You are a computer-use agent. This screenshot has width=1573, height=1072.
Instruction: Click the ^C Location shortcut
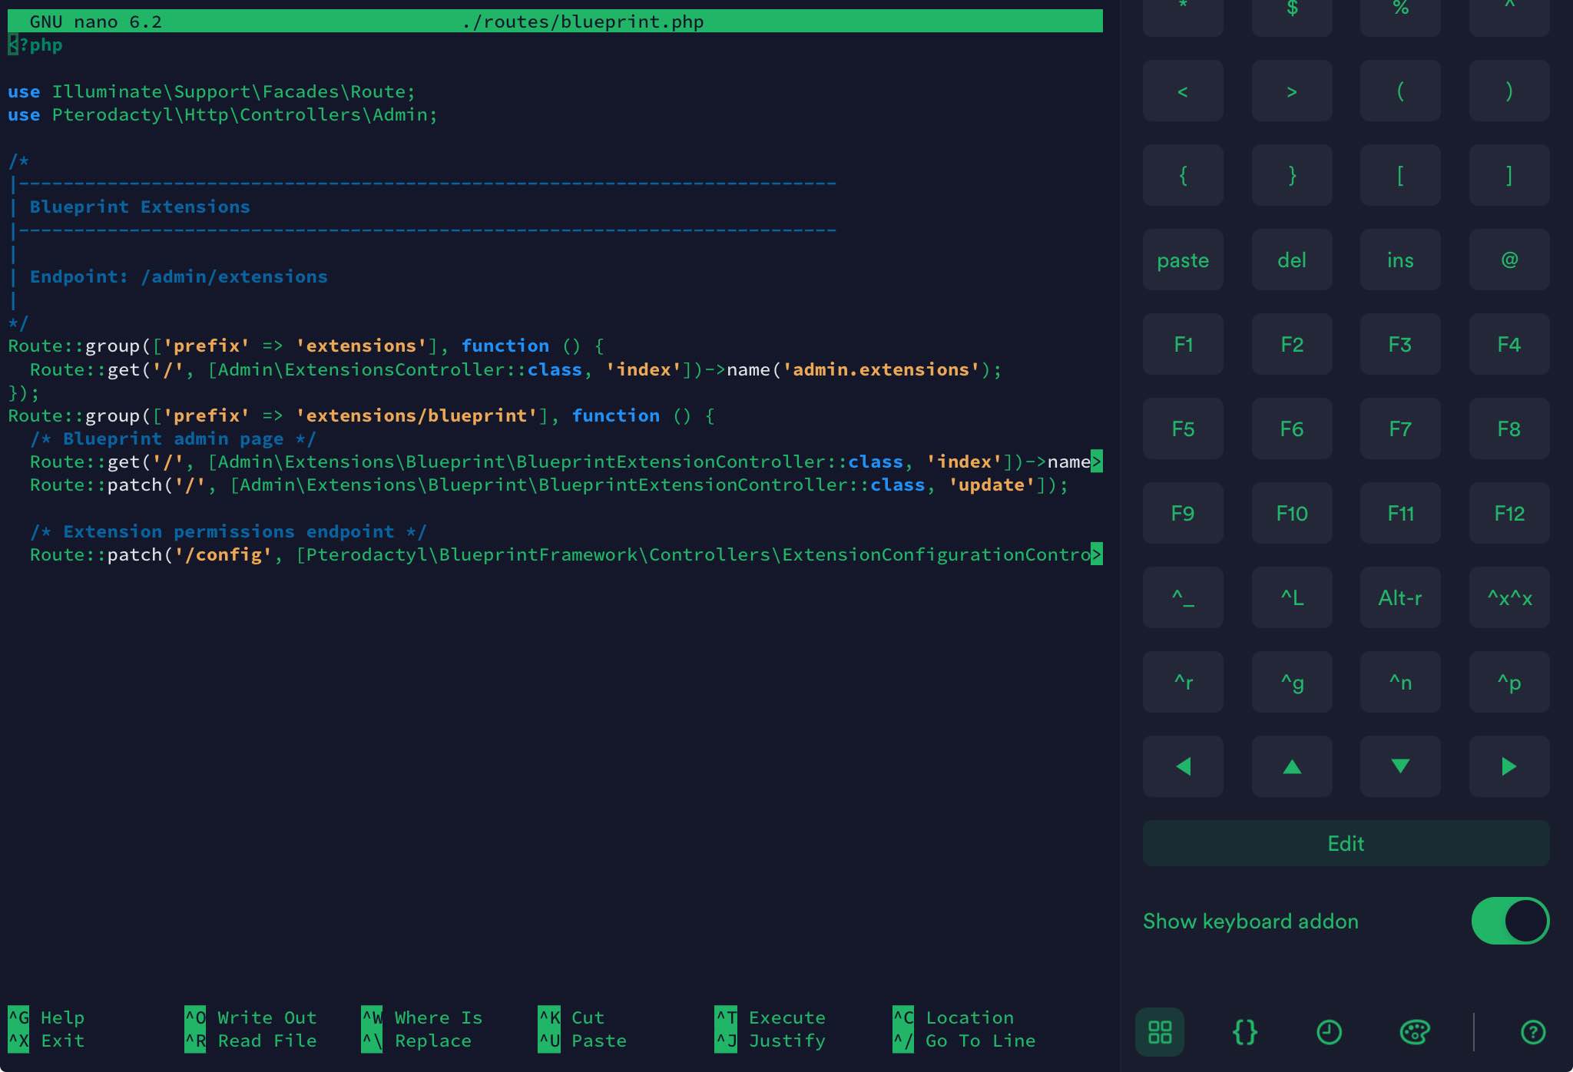(953, 1017)
